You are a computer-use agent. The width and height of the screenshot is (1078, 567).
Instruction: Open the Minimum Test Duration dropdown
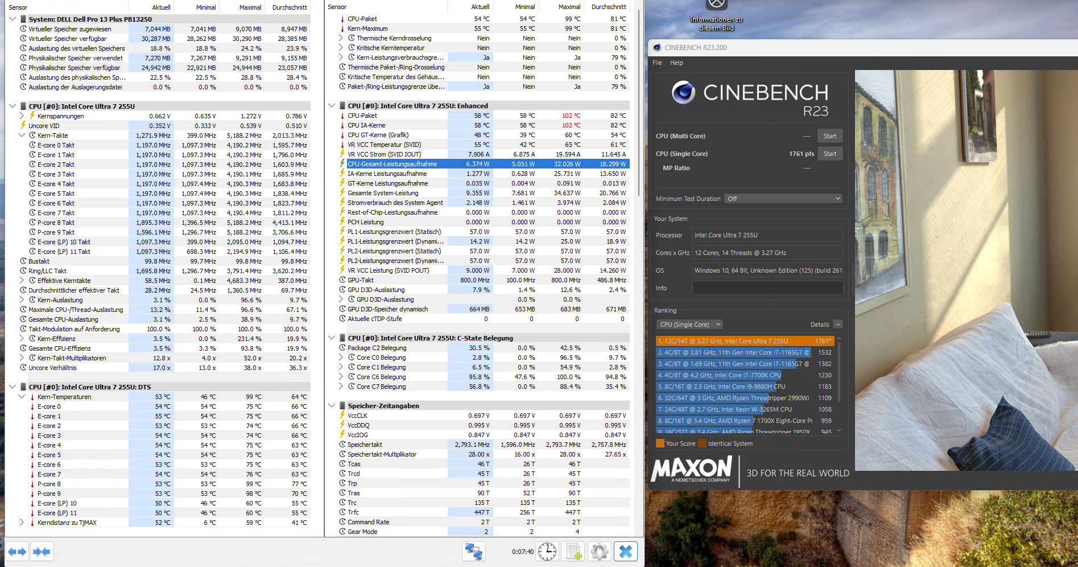tap(783, 199)
